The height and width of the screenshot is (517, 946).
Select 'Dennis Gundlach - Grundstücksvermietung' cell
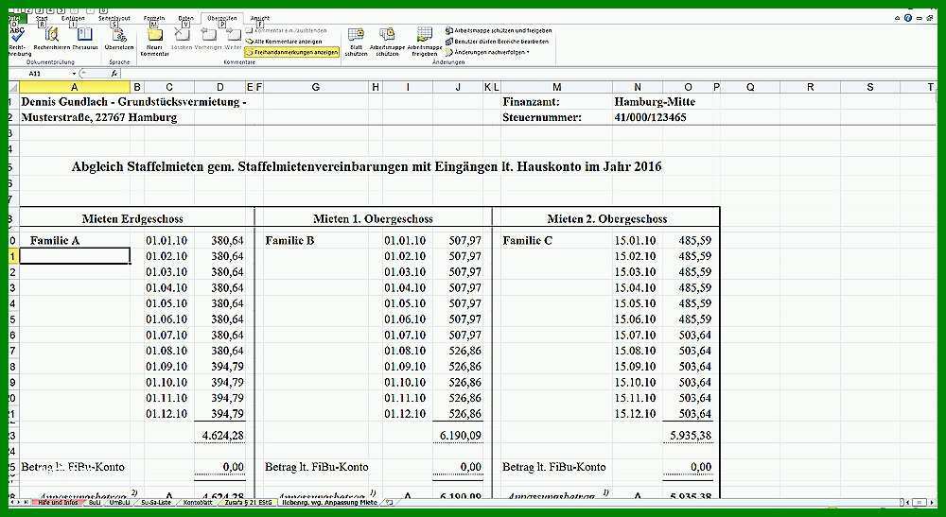[x=133, y=102]
